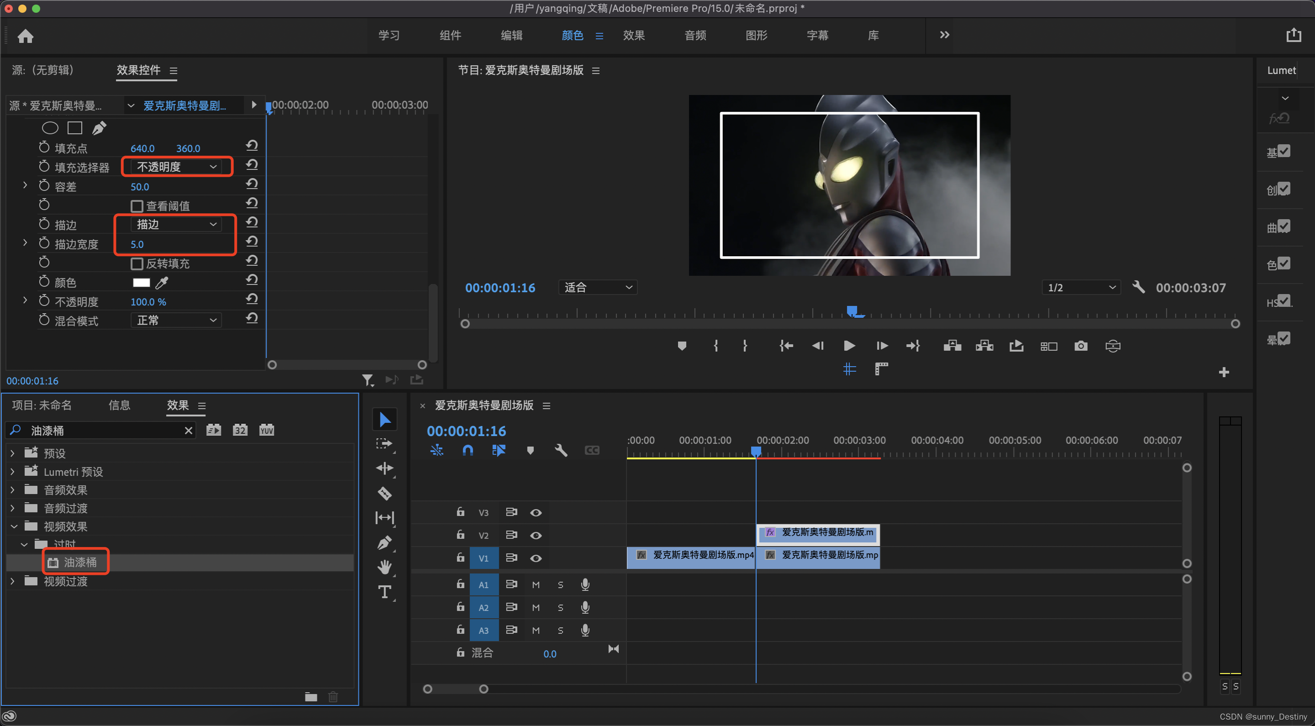Expand the 音频效果 folder
The image size is (1315, 726).
point(13,489)
